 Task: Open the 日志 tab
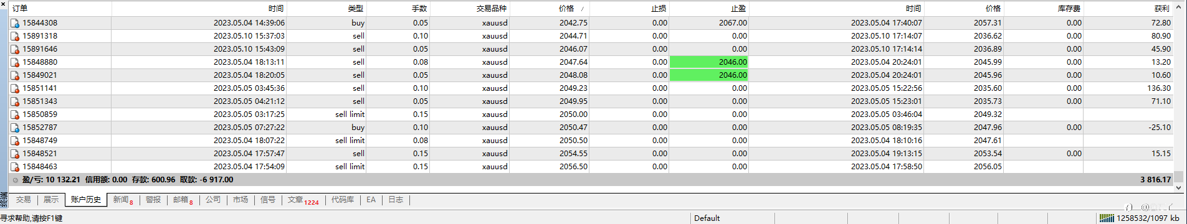point(396,200)
